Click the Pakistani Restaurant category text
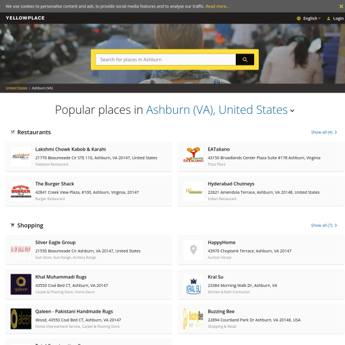 coord(52,164)
